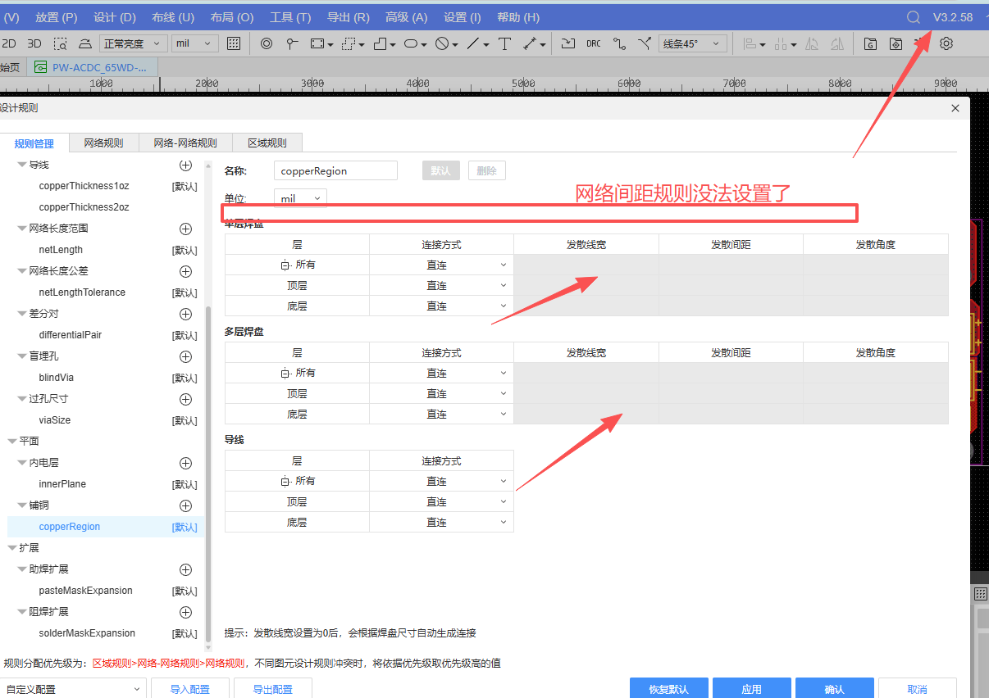This screenshot has width=989, height=698.
Task: Select the Text tool in toolbar
Action: (x=504, y=43)
